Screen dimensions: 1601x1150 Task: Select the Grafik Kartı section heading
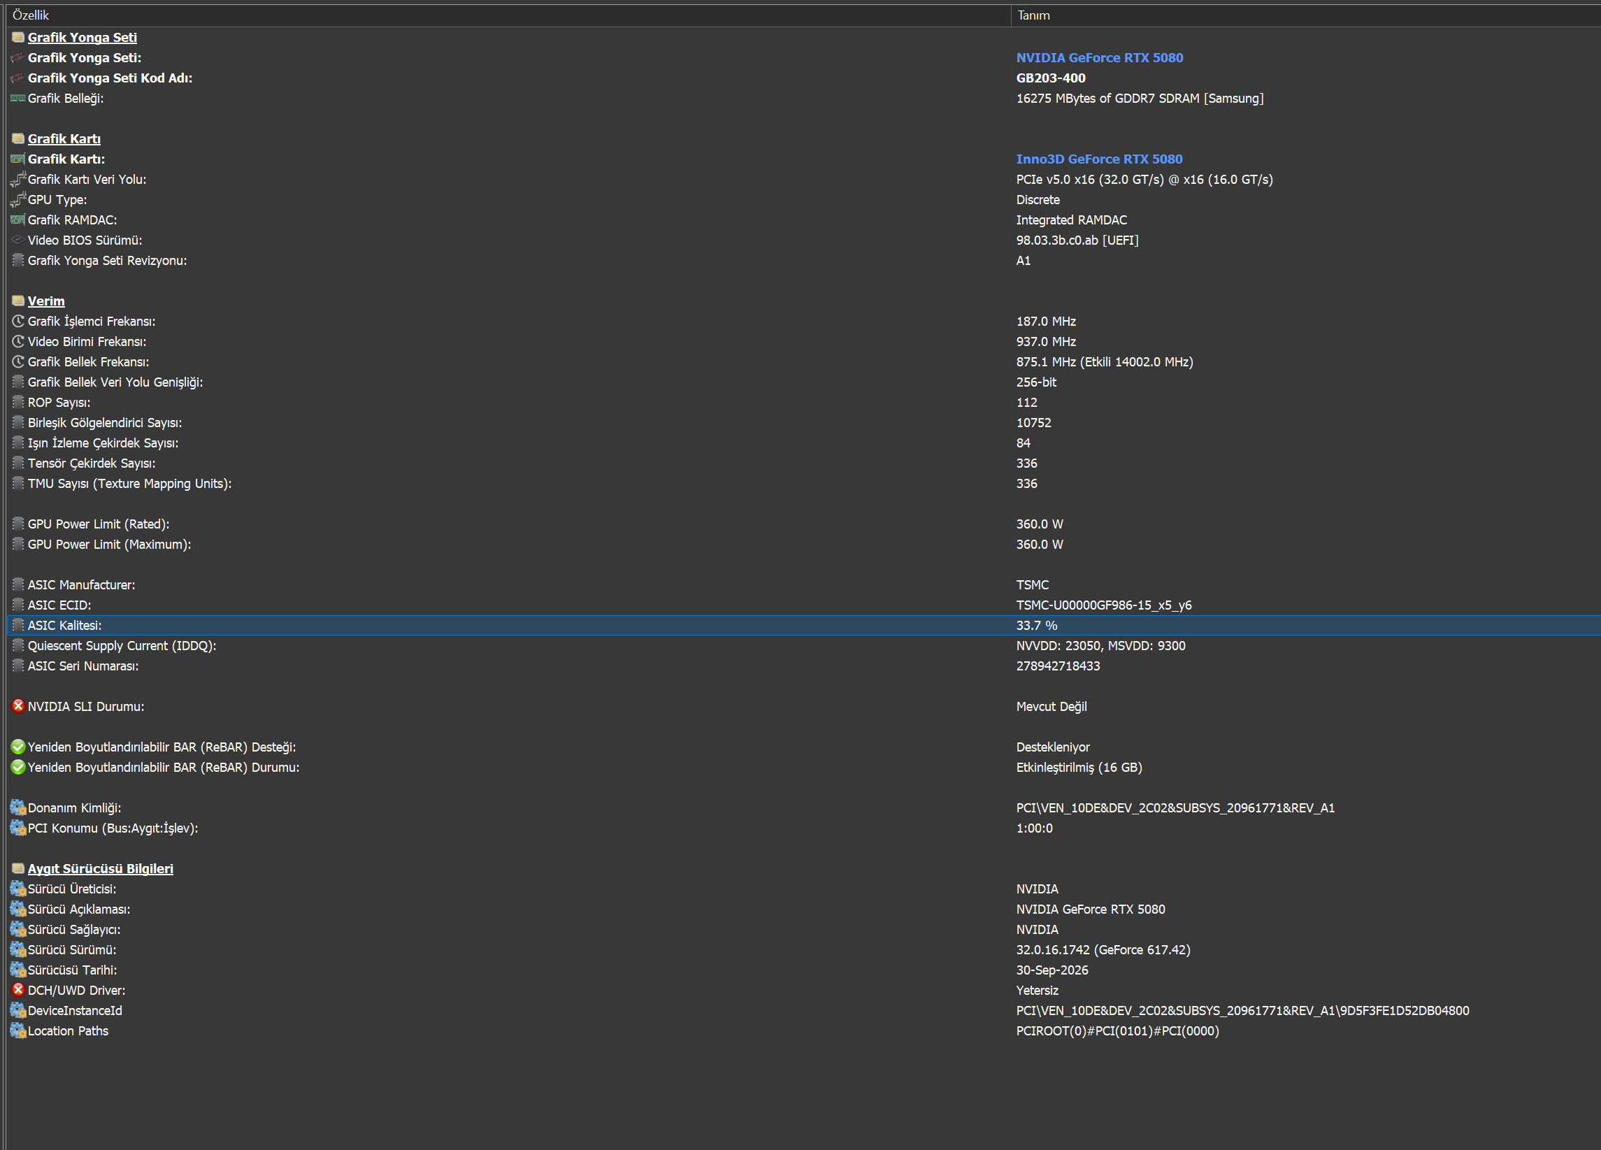64,139
